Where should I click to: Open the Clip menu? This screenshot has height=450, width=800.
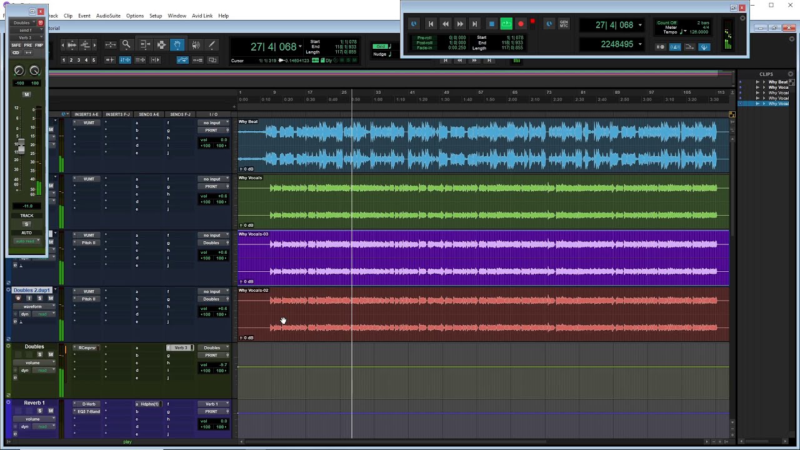coord(67,16)
